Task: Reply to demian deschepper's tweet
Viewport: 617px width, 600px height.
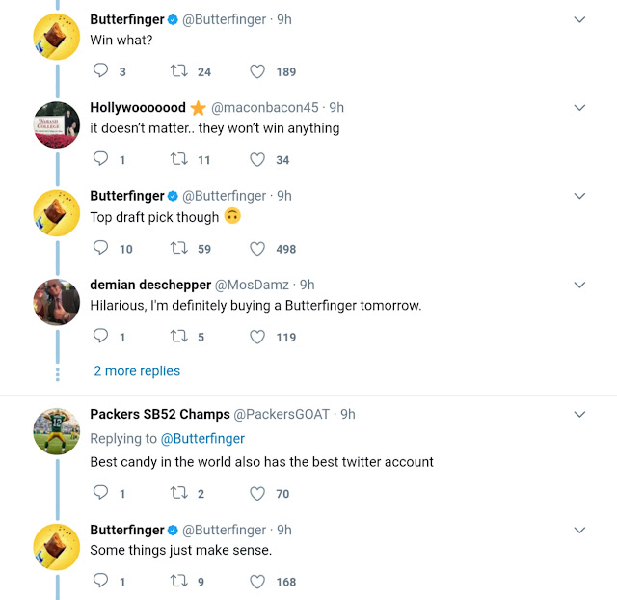Action: coord(101,337)
